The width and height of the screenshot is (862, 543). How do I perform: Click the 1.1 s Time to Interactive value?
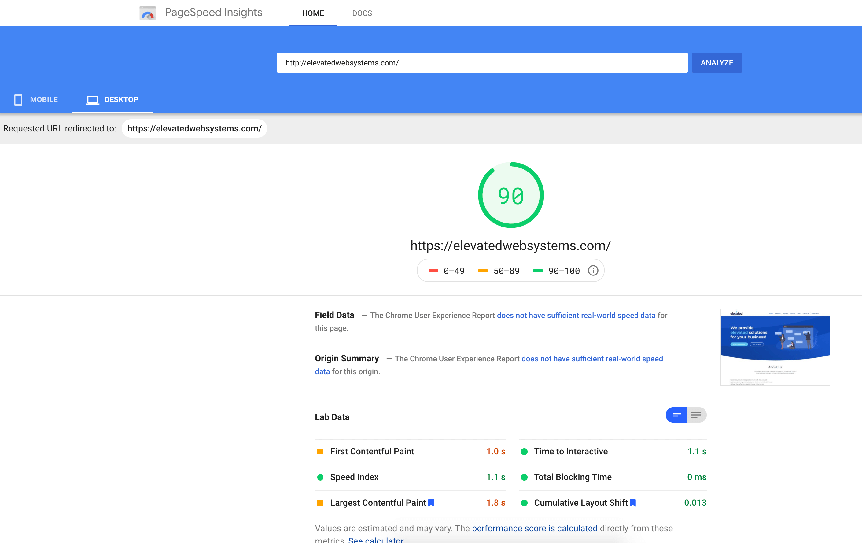tap(697, 451)
